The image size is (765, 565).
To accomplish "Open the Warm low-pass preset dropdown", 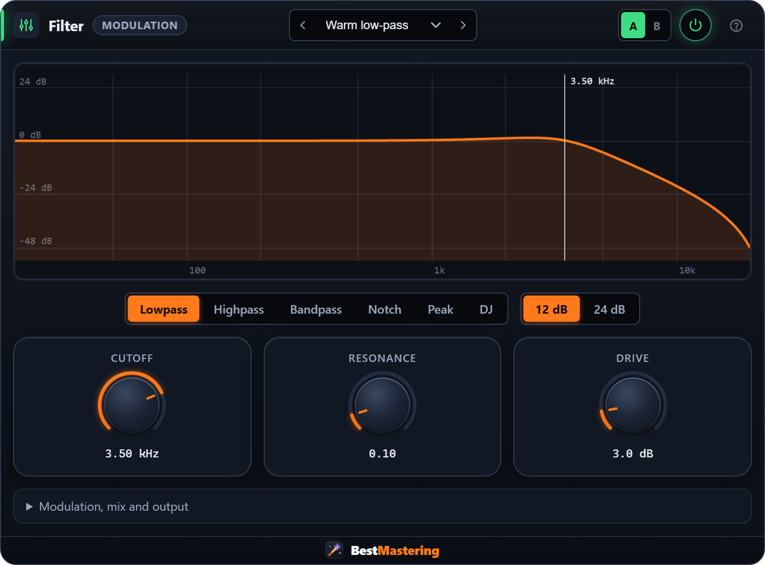I will [x=383, y=25].
